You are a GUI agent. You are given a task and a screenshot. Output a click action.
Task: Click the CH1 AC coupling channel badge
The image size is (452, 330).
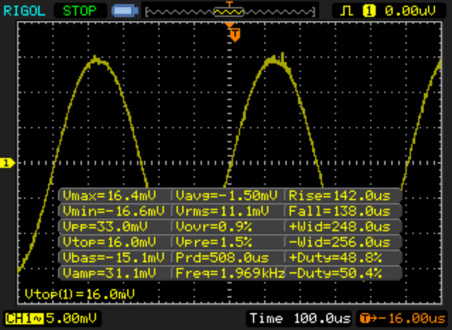click(24, 319)
